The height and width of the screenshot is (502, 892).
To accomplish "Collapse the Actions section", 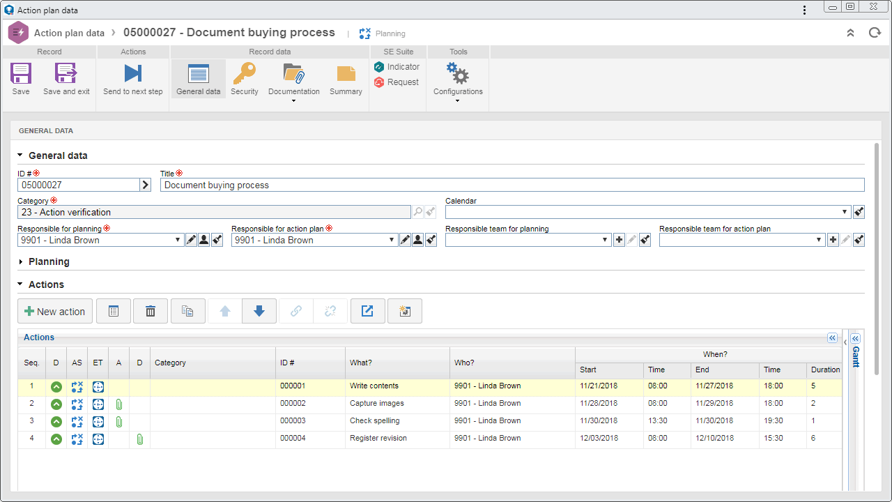I will pos(21,284).
